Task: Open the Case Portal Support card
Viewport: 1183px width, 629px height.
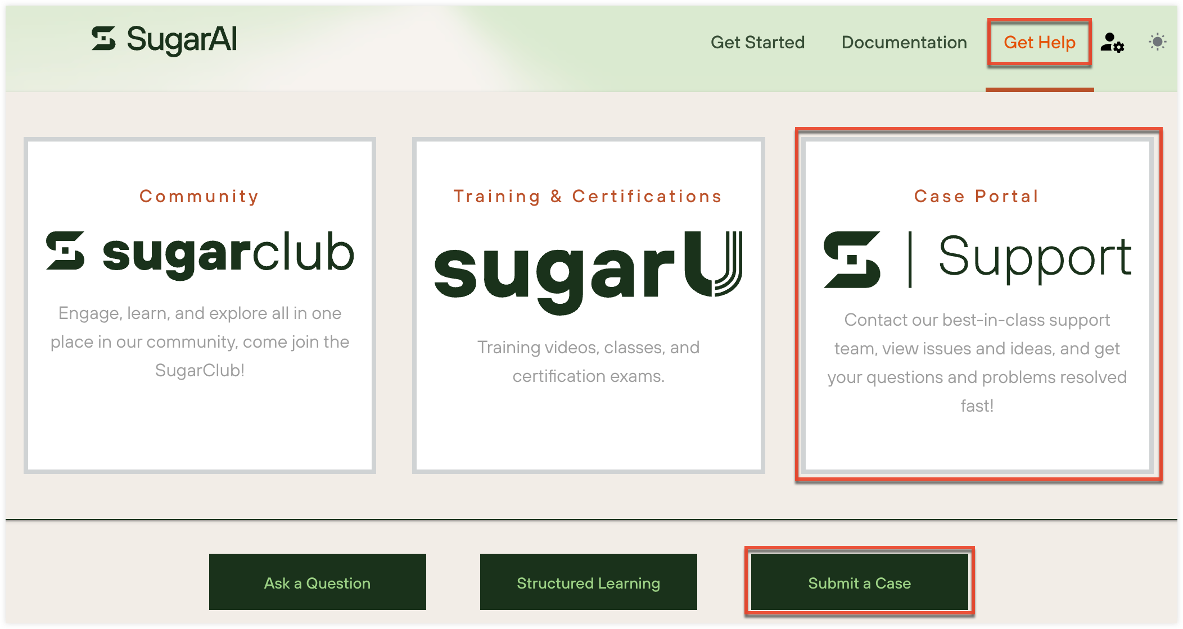Action: click(977, 306)
